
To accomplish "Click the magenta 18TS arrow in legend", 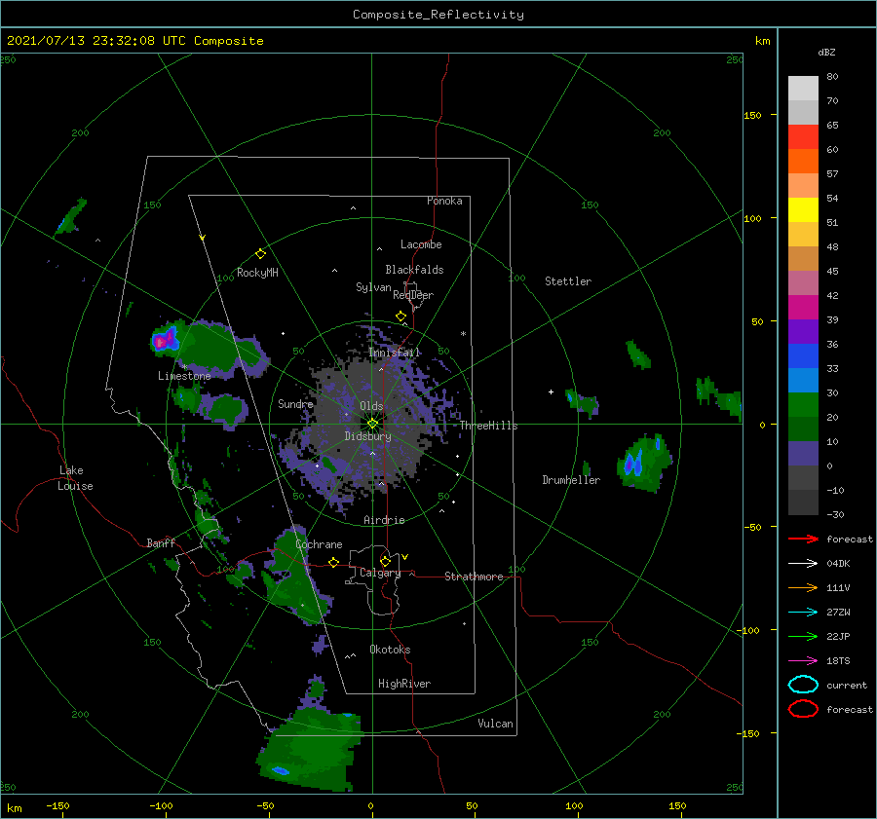I will (803, 661).
